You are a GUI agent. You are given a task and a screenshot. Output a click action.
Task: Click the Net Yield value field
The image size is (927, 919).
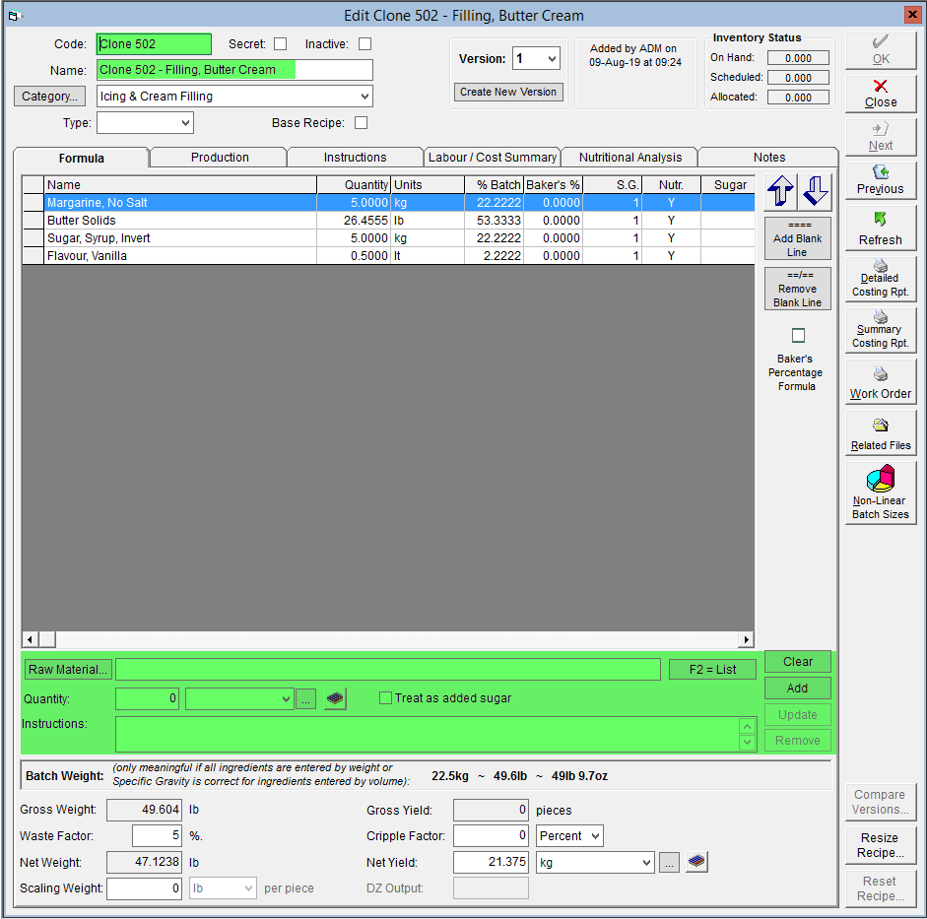pos(491,862)
